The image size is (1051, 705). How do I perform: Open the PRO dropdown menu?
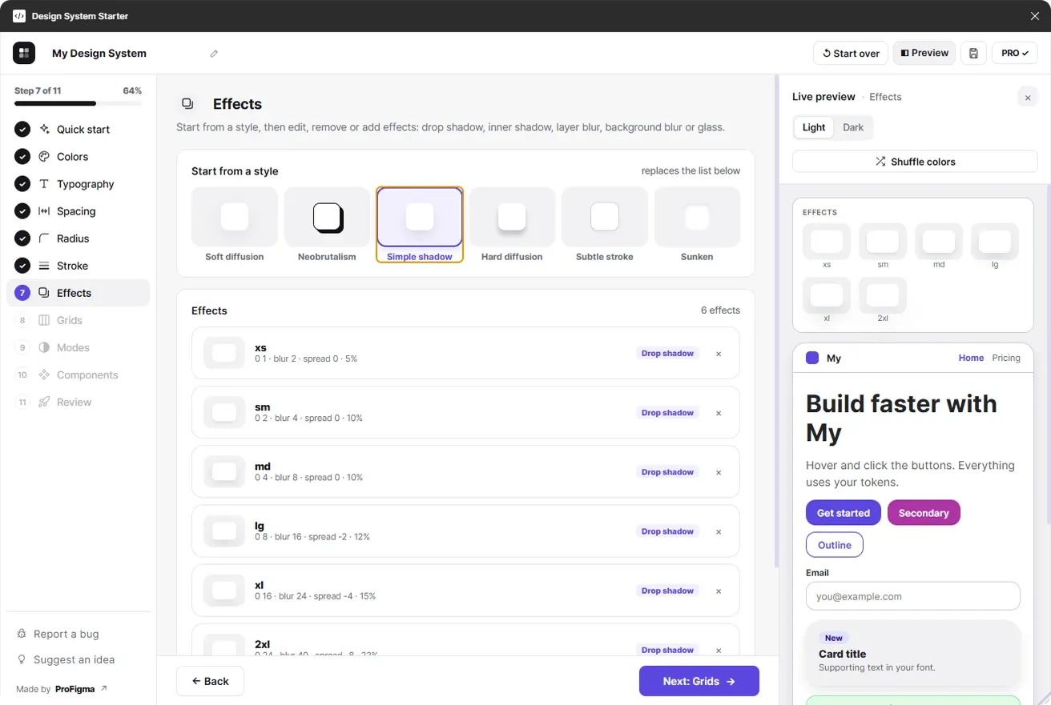1015,53
